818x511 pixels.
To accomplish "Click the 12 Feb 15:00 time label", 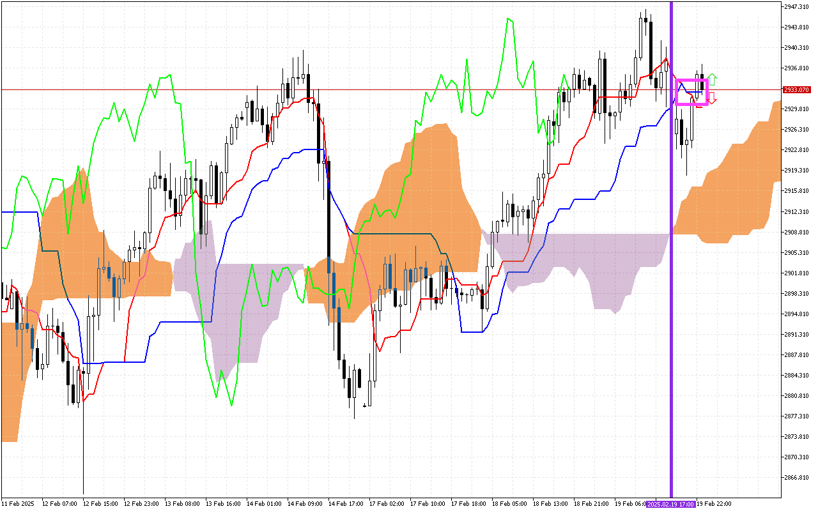I will pyautogui.click(x=101, y=504).
